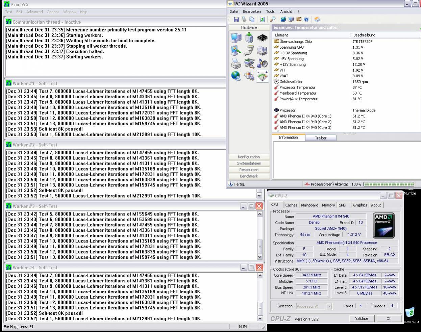The height and width of the screenshot is (332, 421).
Task: Open the Ressourcen section in PC Wizard
Action: coord(249,170)
